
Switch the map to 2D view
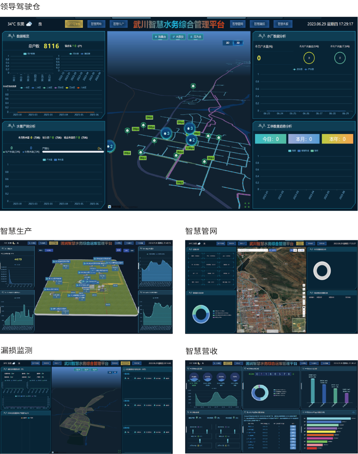click(228, 43)
